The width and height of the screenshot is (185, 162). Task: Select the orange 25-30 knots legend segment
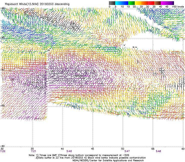coord(144,3)
